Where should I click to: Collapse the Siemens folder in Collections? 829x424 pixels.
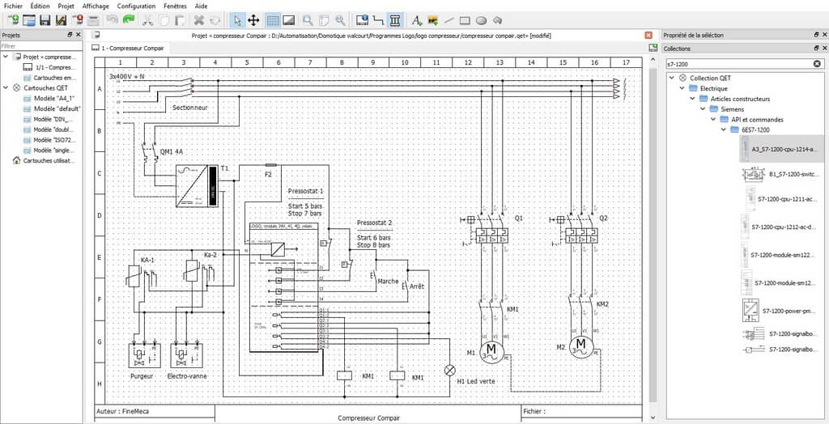(703, 109)
